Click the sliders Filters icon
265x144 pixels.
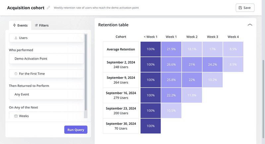point(36,25)
